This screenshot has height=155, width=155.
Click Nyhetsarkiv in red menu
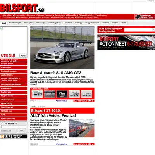pyautogui.click(x=19, y=15)
